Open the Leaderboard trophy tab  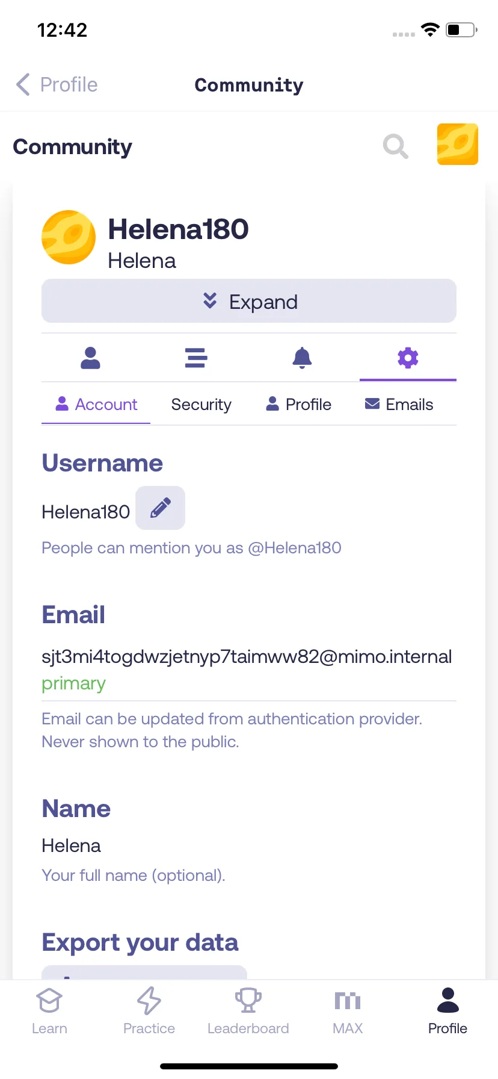pyautogui.click(x=248, y=1012)
